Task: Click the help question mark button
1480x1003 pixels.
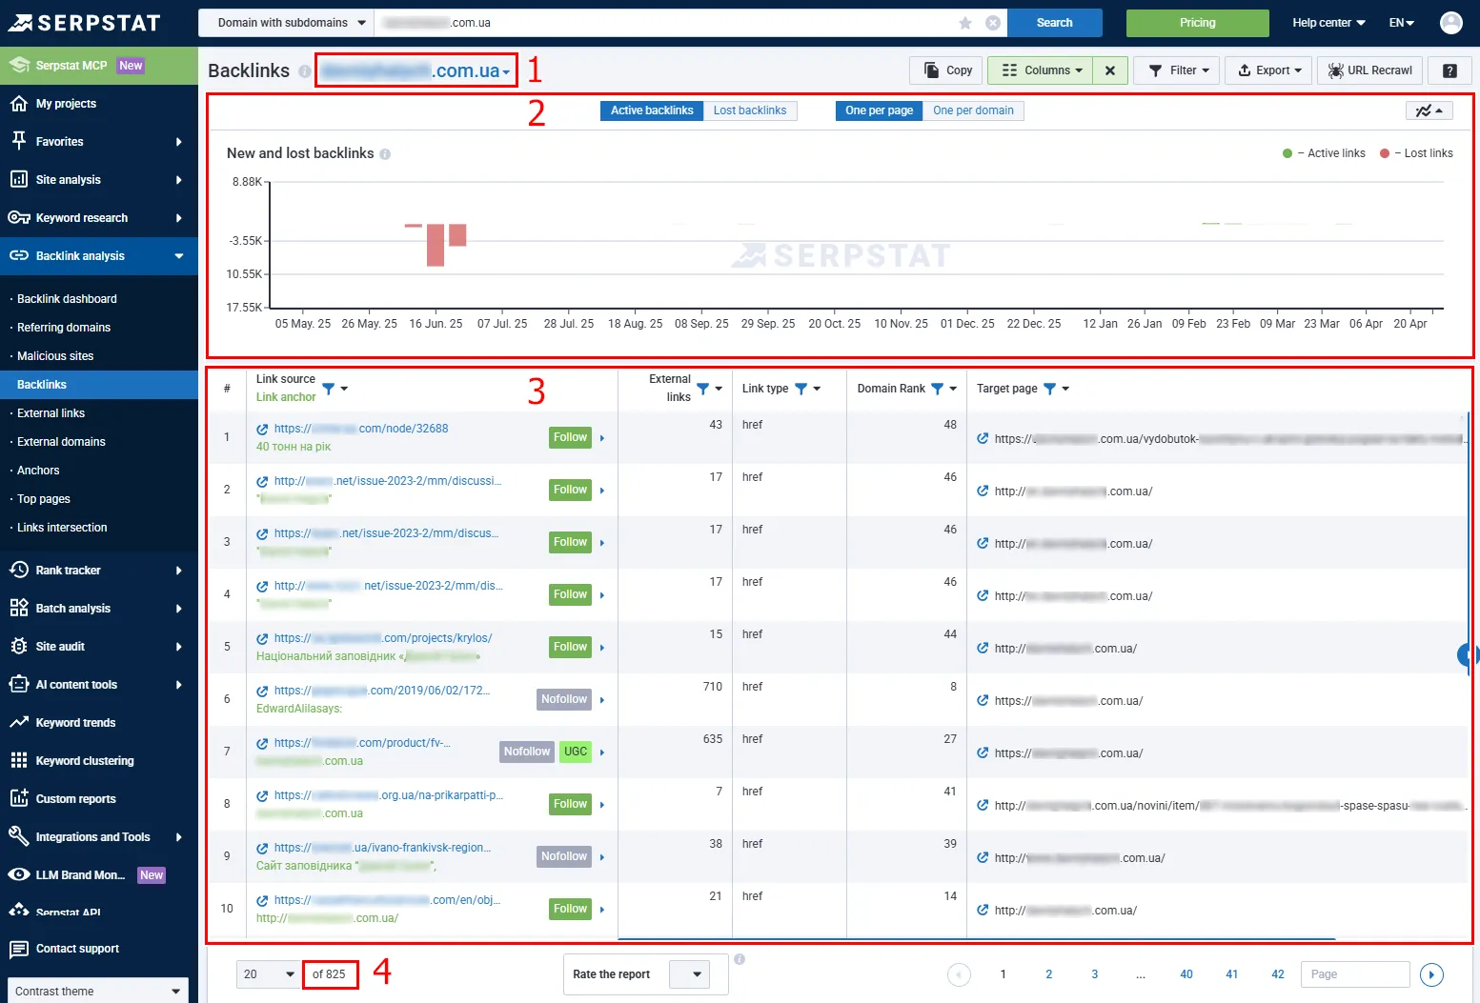Action: click(1450, 70)
